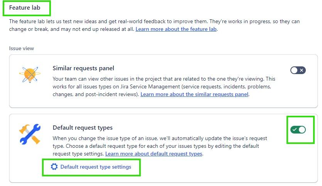322x186 pixels.
Task: Open Learn more about the feature lab
Action: [x=176, y=29]
